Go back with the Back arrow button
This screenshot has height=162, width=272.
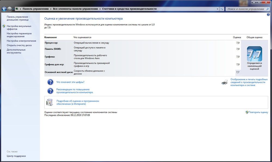click(4, 9)
